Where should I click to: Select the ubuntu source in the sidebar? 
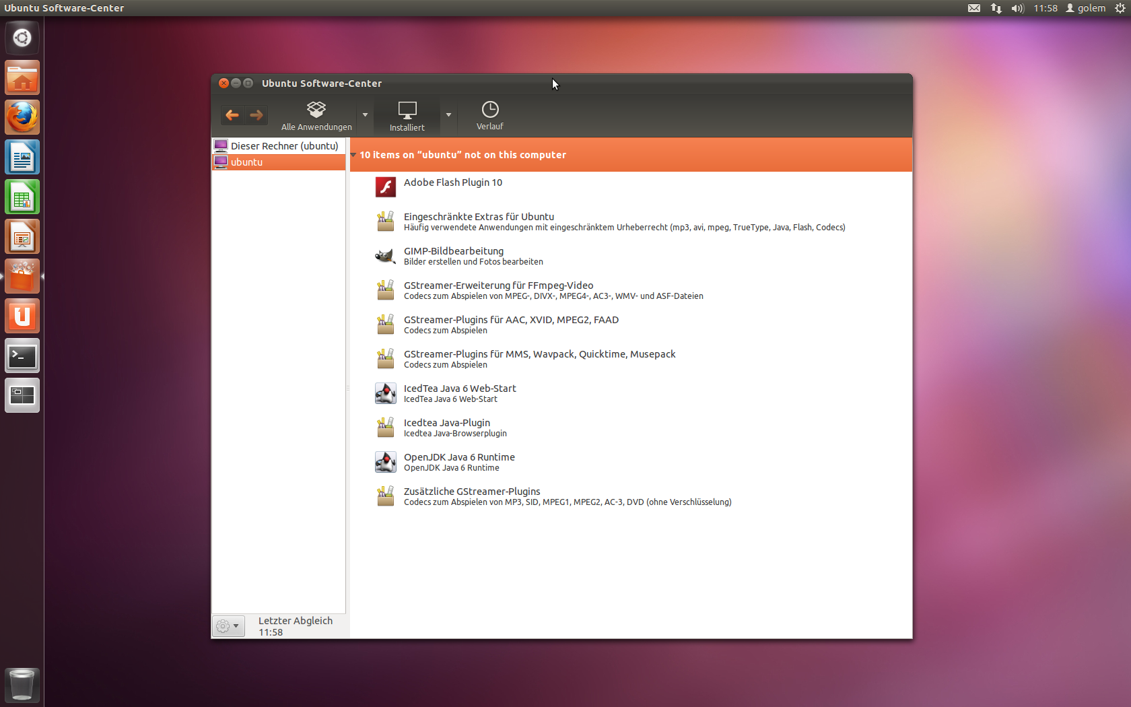246,162
